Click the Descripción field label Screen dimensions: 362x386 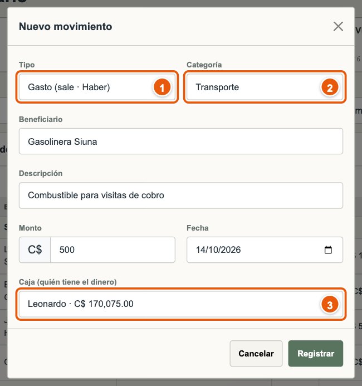pyautogui.click(x=41, y=174)
